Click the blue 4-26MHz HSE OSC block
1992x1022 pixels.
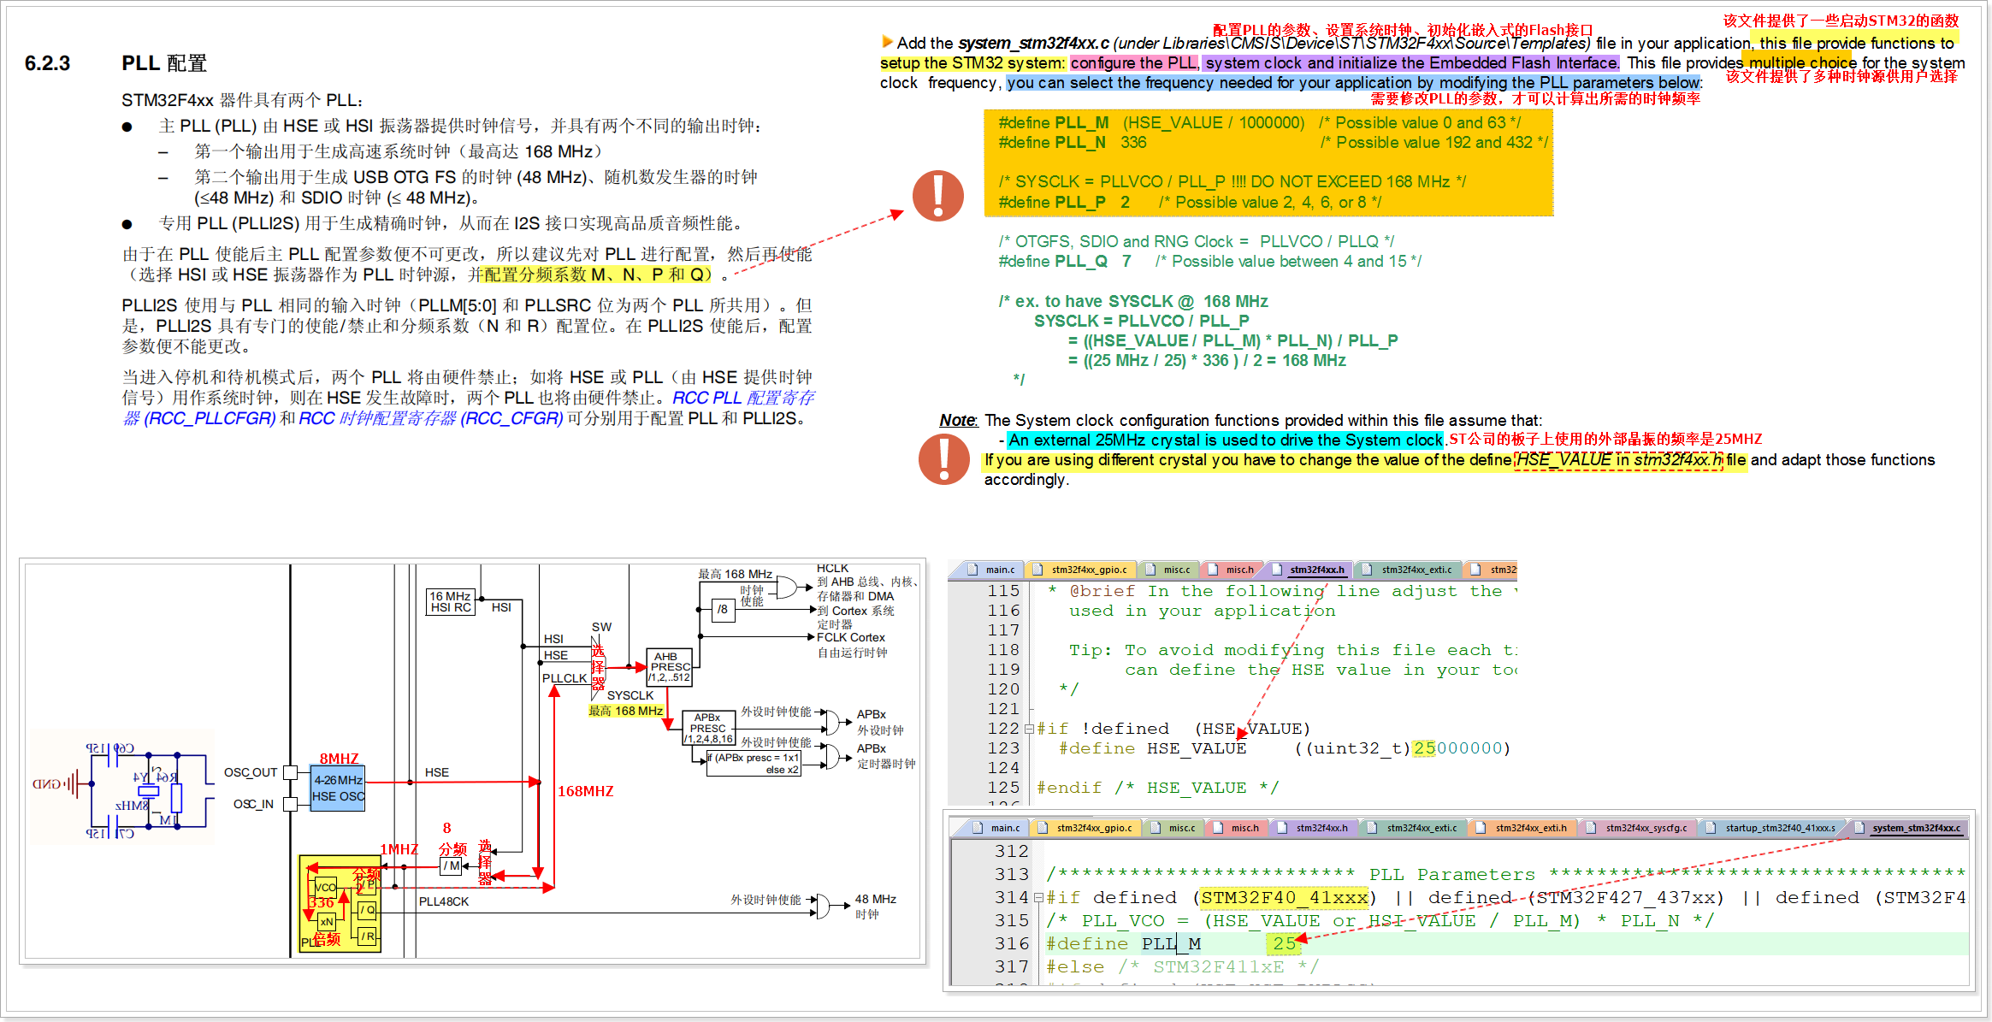pos(338,788)
